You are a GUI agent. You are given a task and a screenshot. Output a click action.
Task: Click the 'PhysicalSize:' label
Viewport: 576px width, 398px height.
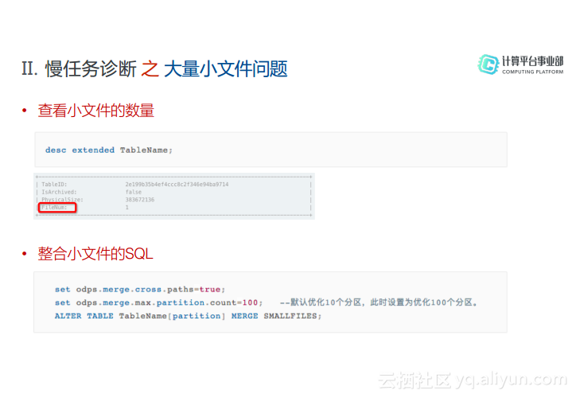point(62,200)
